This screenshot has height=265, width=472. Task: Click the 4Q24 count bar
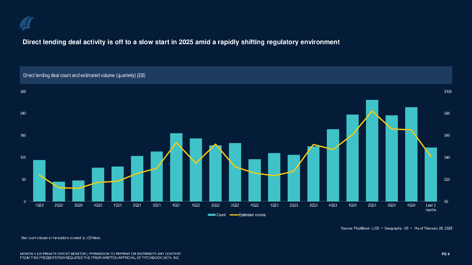click(411, 154)
